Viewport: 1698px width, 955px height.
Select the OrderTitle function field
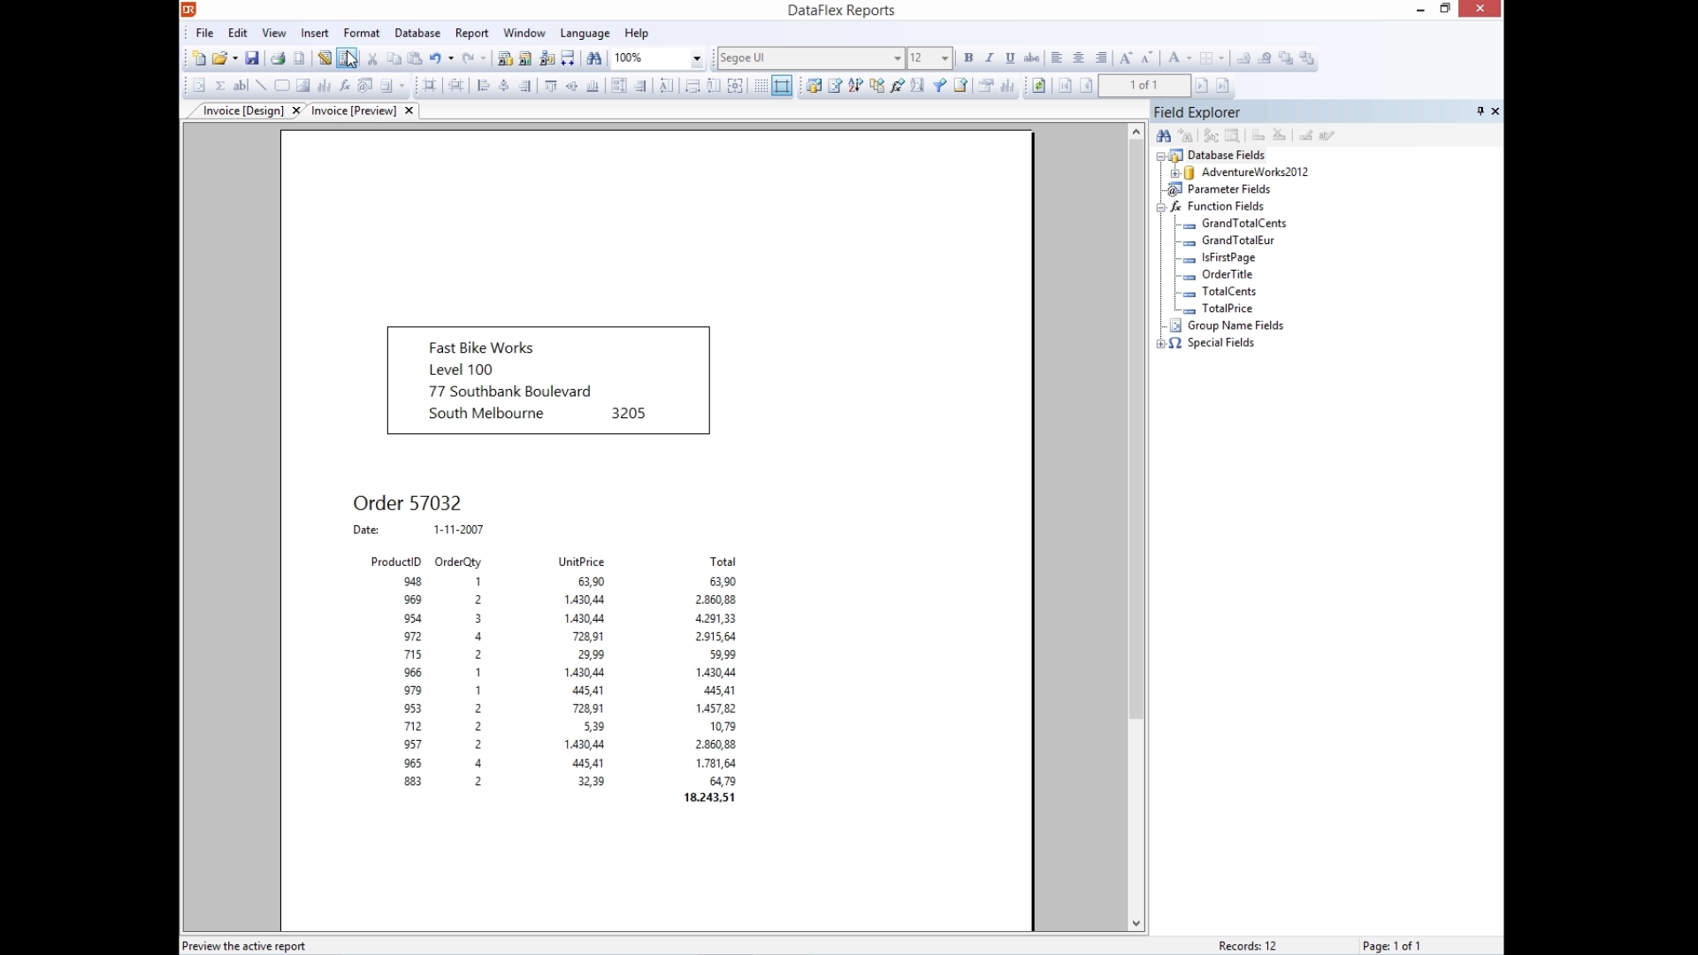(x=1227, y=274)
